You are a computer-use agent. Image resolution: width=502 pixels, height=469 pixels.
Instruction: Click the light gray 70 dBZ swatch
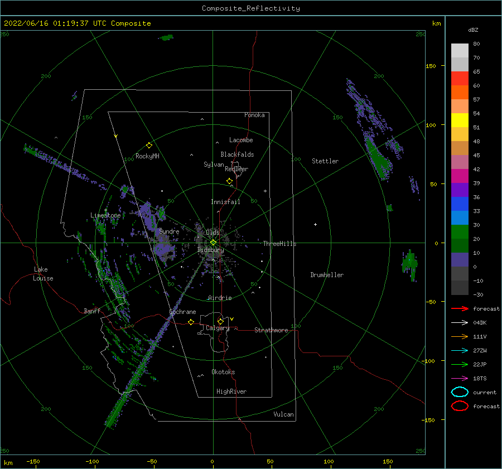coord(460,51)
